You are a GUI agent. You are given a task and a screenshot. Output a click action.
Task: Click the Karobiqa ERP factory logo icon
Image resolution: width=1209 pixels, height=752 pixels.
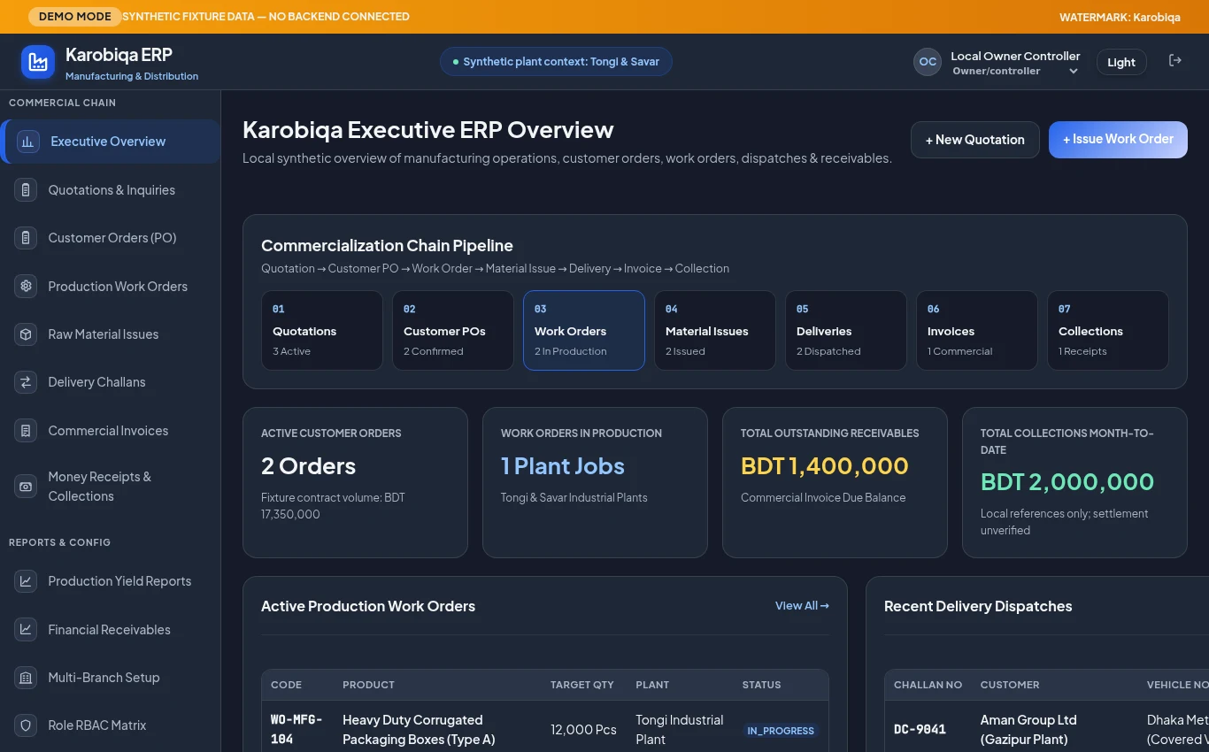[38, 62]
